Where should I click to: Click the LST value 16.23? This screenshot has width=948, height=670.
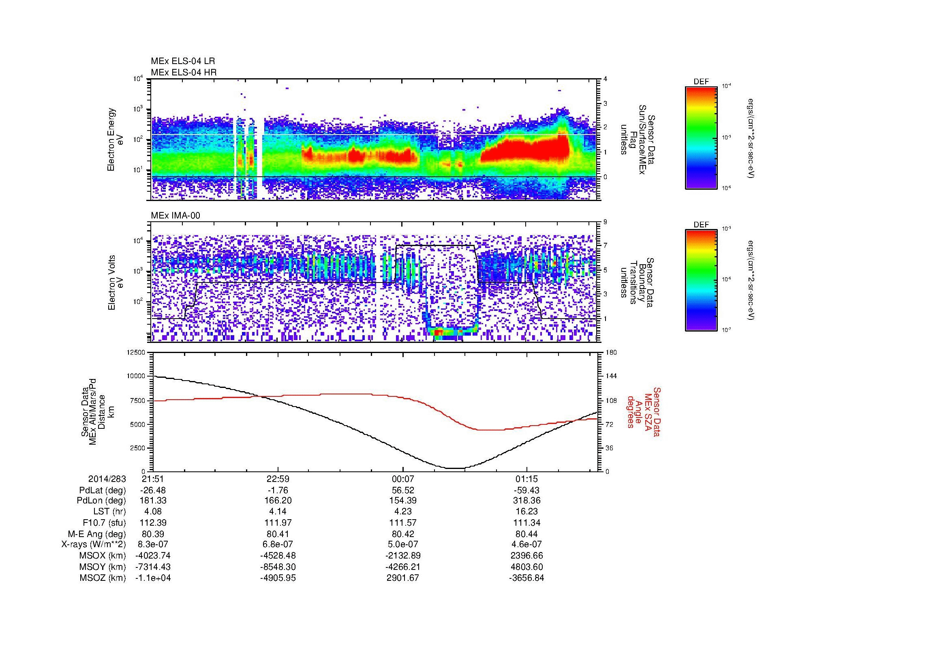coord(527,512)
